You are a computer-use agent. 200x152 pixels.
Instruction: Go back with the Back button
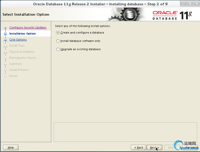point(139,147)
